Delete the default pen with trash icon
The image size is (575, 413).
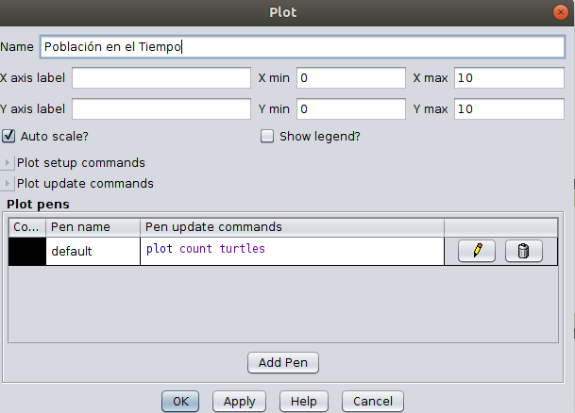(x=524, y=251)
